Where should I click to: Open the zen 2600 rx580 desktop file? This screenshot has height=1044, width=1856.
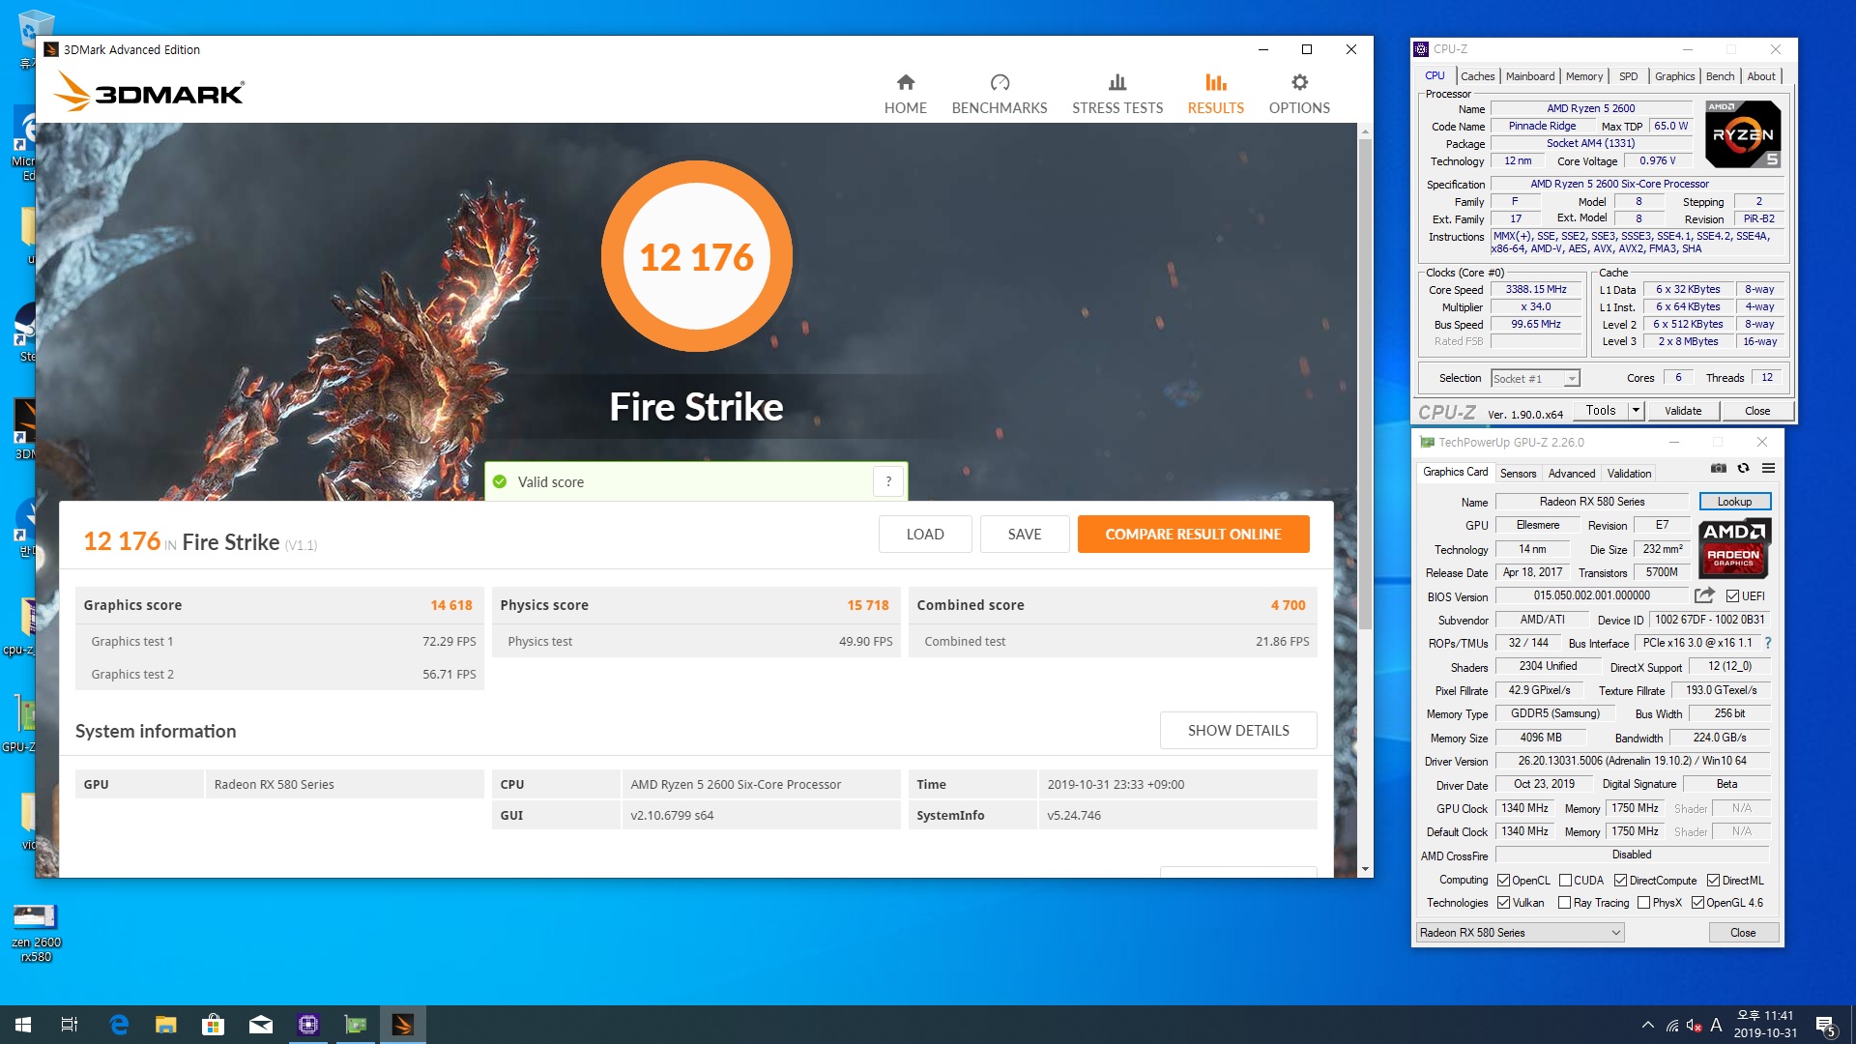pos(36,932)
